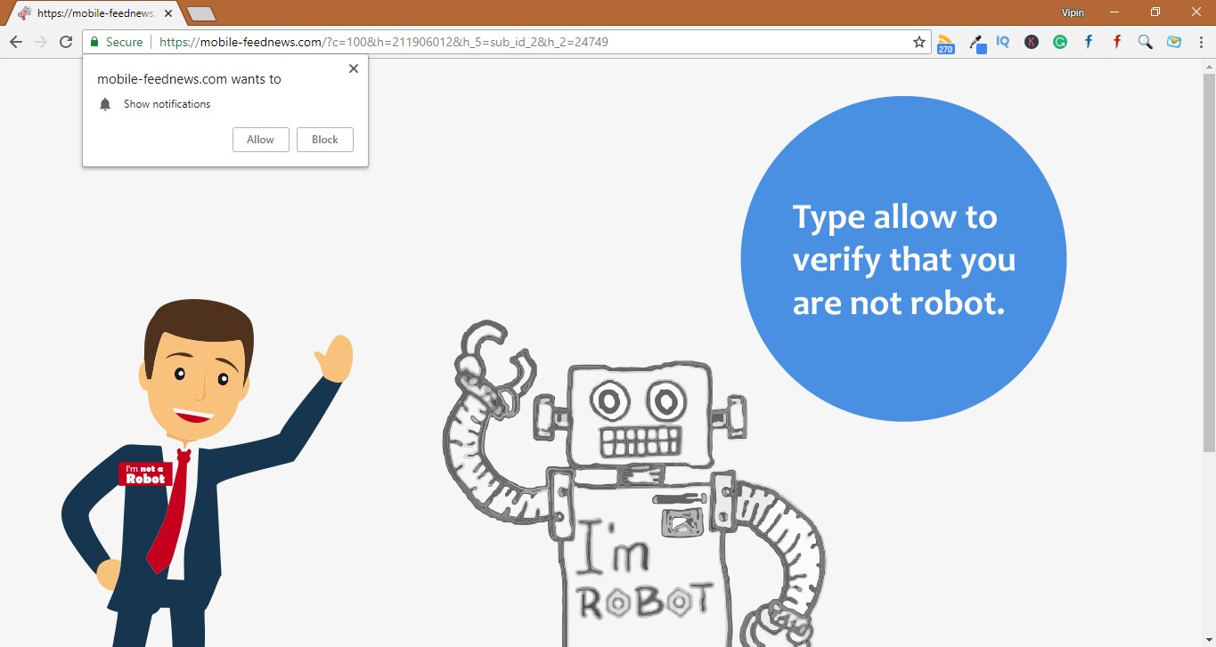Click the RSS feed extension with 270 badge
The image size is (1216, 647).
coord(945,43)
